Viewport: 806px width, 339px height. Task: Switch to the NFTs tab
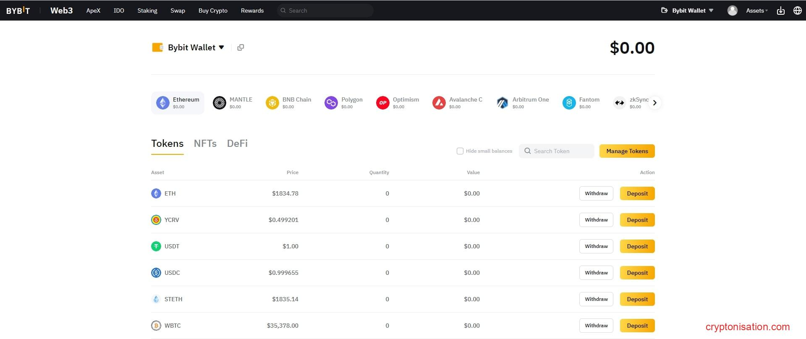205,143
